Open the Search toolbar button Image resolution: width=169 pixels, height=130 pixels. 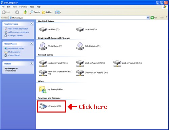[x=34, y=12]
